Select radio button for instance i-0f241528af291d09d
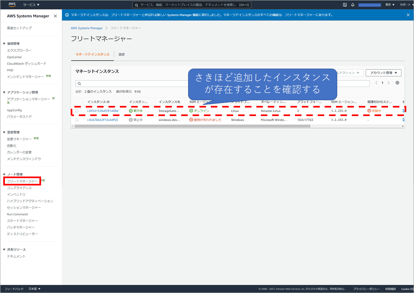The width and height of the screenshot is (414, 293). pos(77,111)
